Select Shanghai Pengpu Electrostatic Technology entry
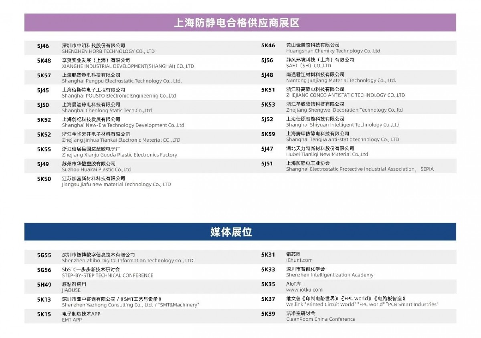Viewport: 481px width, 338px height. 121,81
